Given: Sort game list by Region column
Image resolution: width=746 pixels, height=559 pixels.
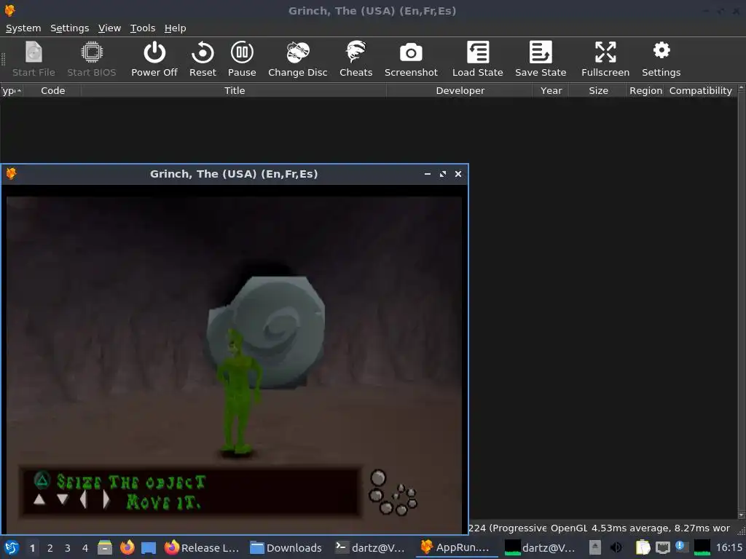Looking at the screenshot, I should click(x=645, y=90).
